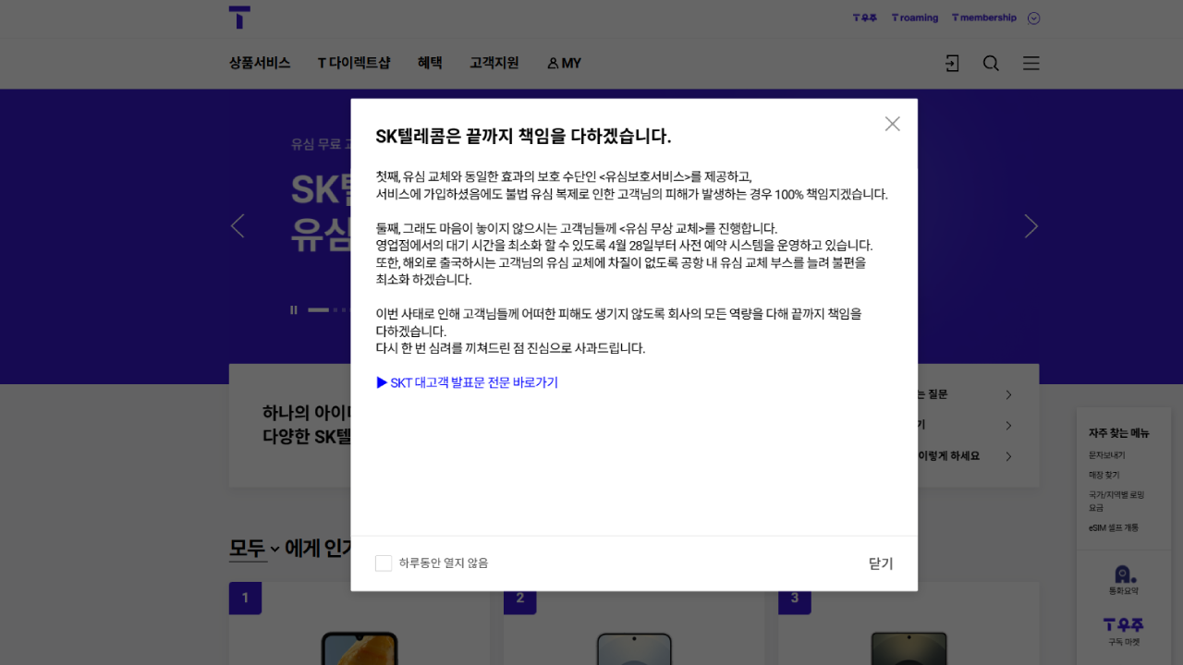The image size is (1183, 665).
Task: Open 매장 찾기 in 자주 찾는 메뉴
Action: click(x=1104, y=475)
